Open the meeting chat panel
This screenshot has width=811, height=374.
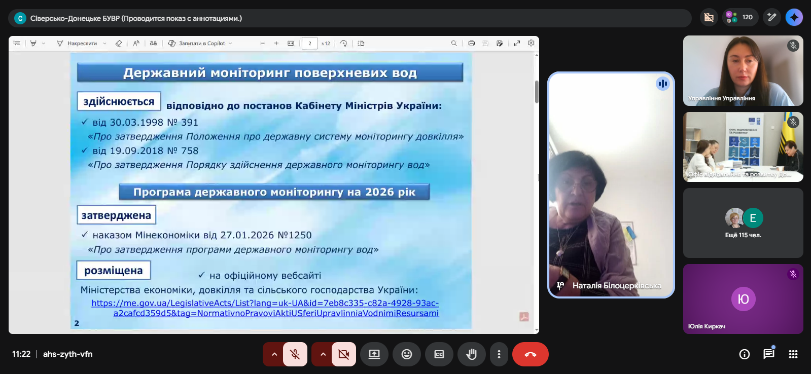click(x=769, y=354)
